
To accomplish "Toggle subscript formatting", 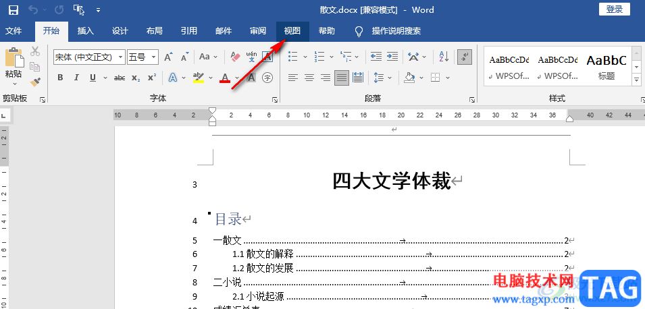I will click(x=136, y=77).
